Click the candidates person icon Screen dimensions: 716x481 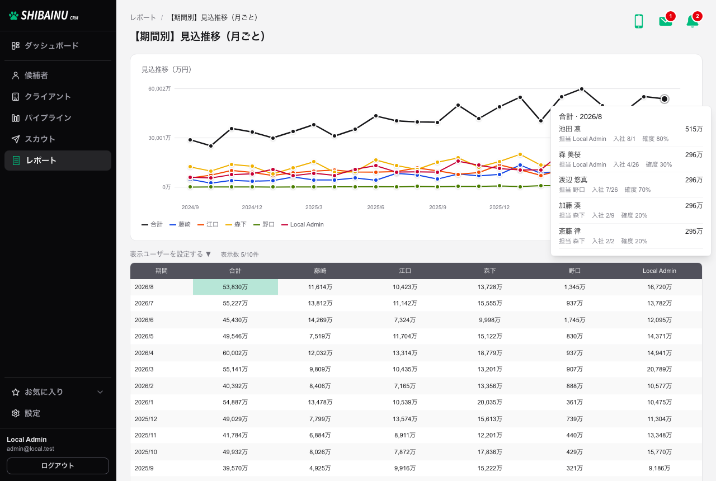tap(16, 76)
